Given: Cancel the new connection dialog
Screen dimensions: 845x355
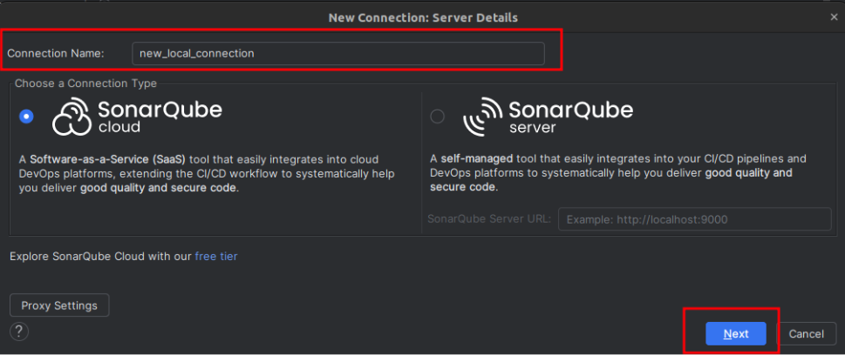Looking at the screenshot, I should (x=807, y=333).
